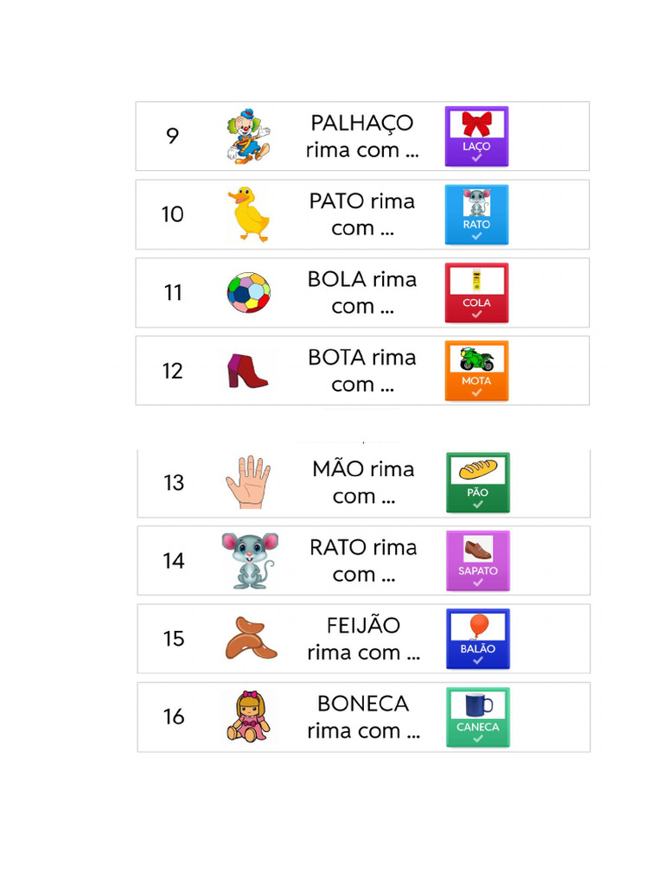This screenshot has height=885, width=664.
Task: Click the gray mouse picture in row 14
Action: [x=249, y=560]
